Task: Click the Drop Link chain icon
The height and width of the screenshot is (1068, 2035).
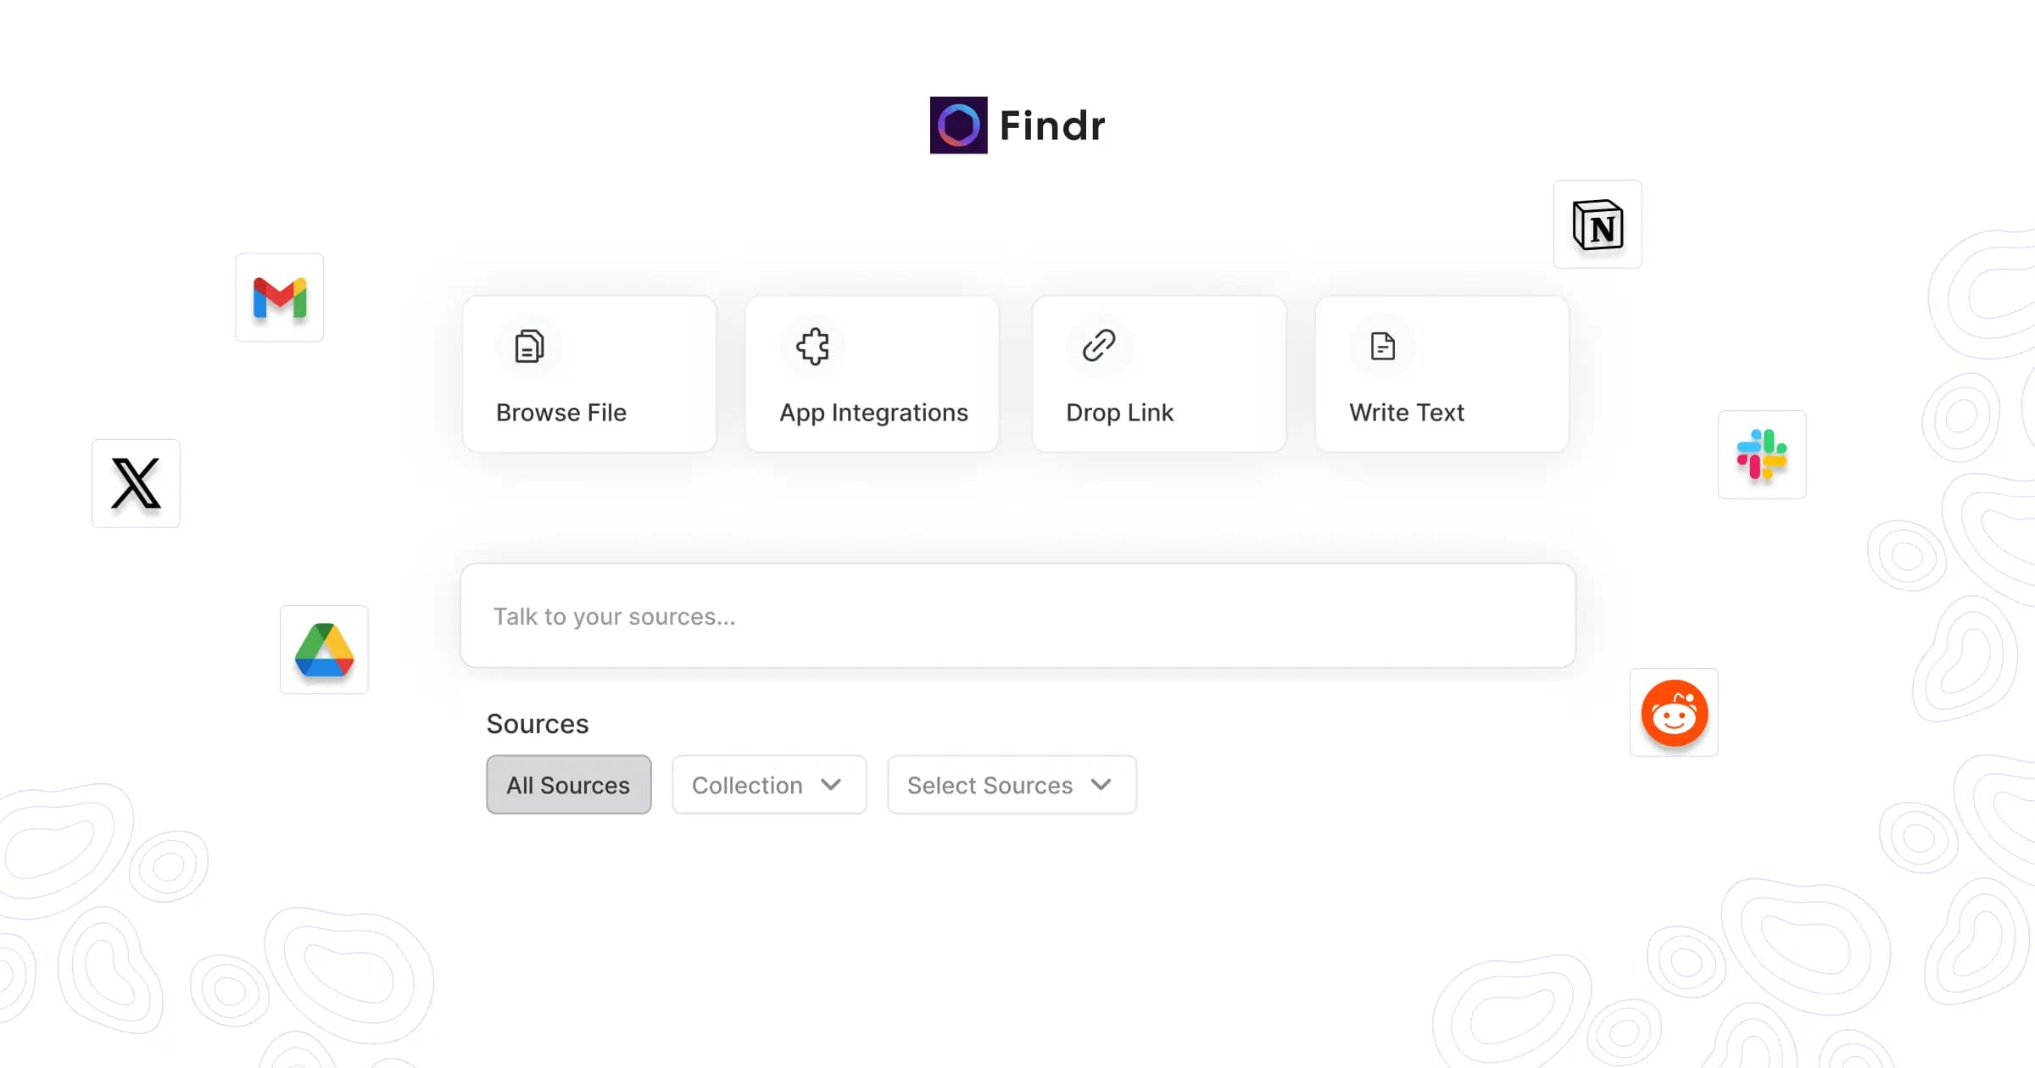Action: point(1099,346)
